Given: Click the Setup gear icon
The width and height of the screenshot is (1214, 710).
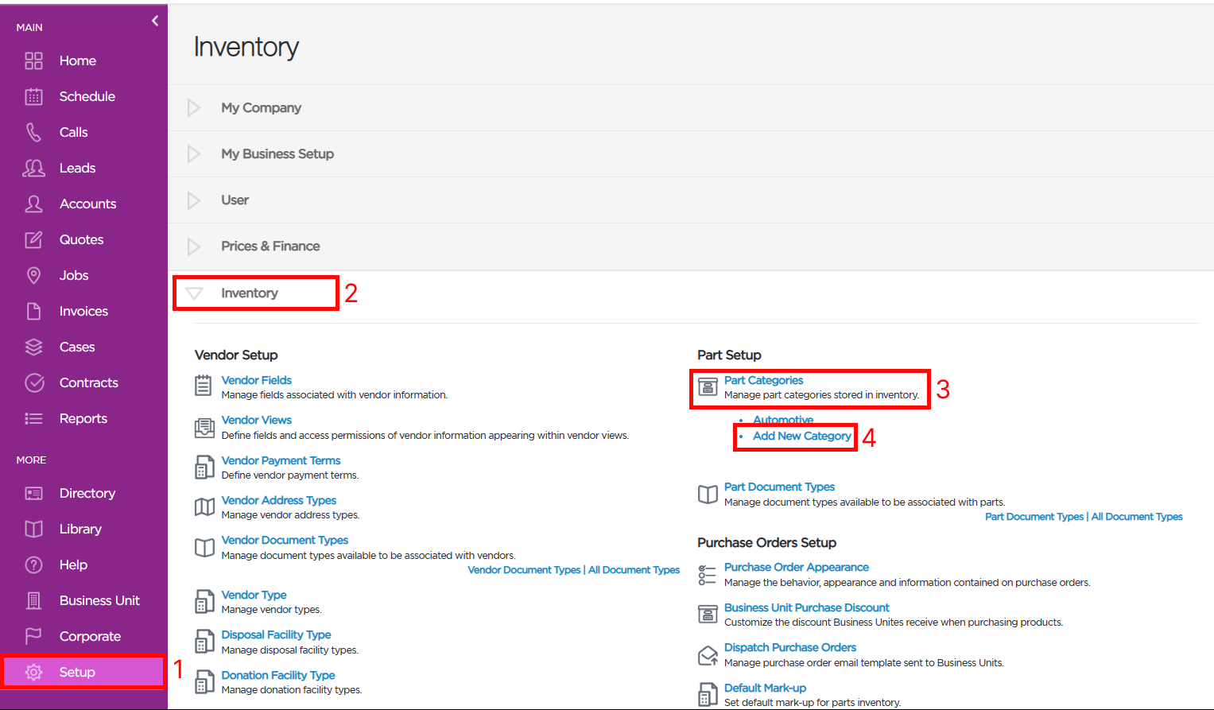Looking at the screenshot, I should pyautogui.click(x=33, y=673).
